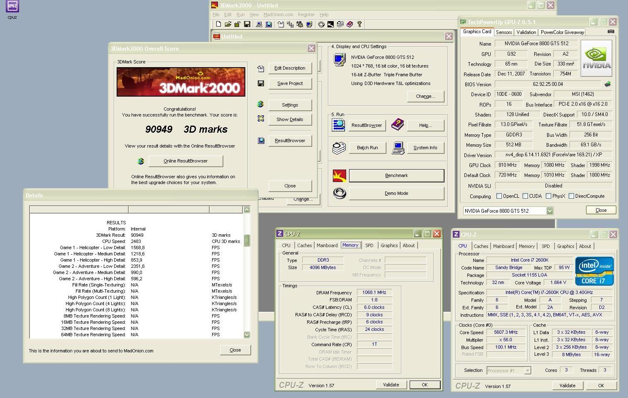Open the Run menu in 3DMark2000
Viewport: 628px width, 398px height.
pos(240,15)
